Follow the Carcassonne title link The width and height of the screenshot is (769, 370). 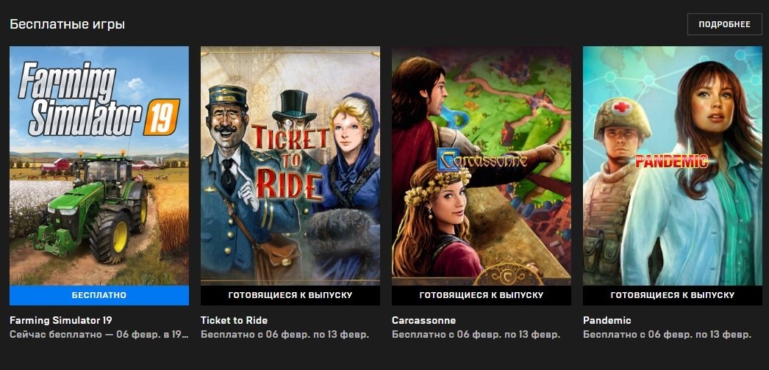pyautogui.click(x=423, y=321)
